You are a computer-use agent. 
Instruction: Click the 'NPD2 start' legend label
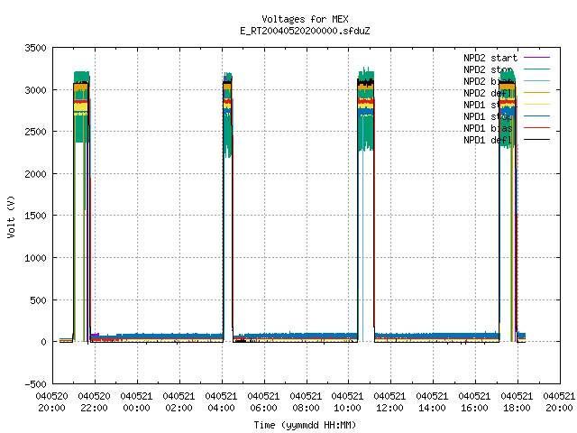(490, 58)
